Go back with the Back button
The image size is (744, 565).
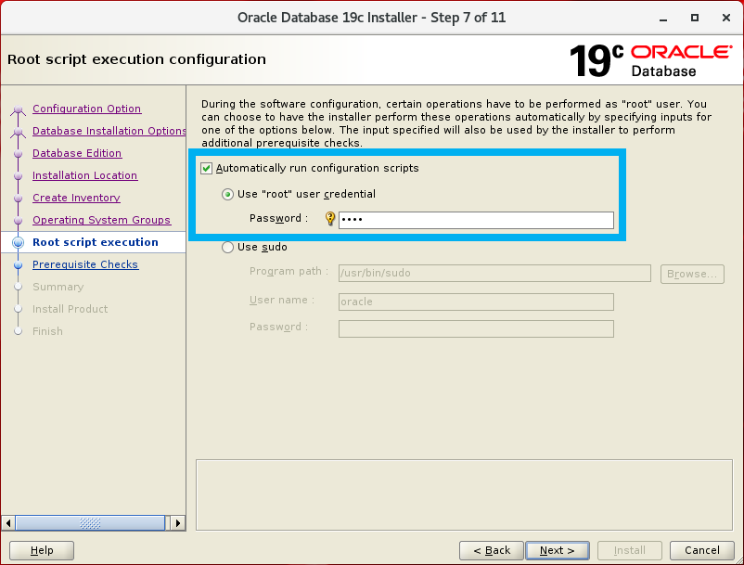coord(492,551)
